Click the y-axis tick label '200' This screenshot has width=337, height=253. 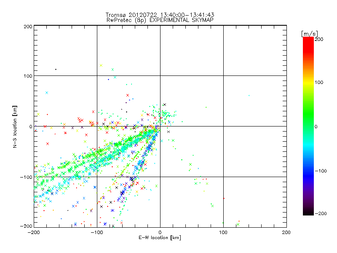[28, 27]
